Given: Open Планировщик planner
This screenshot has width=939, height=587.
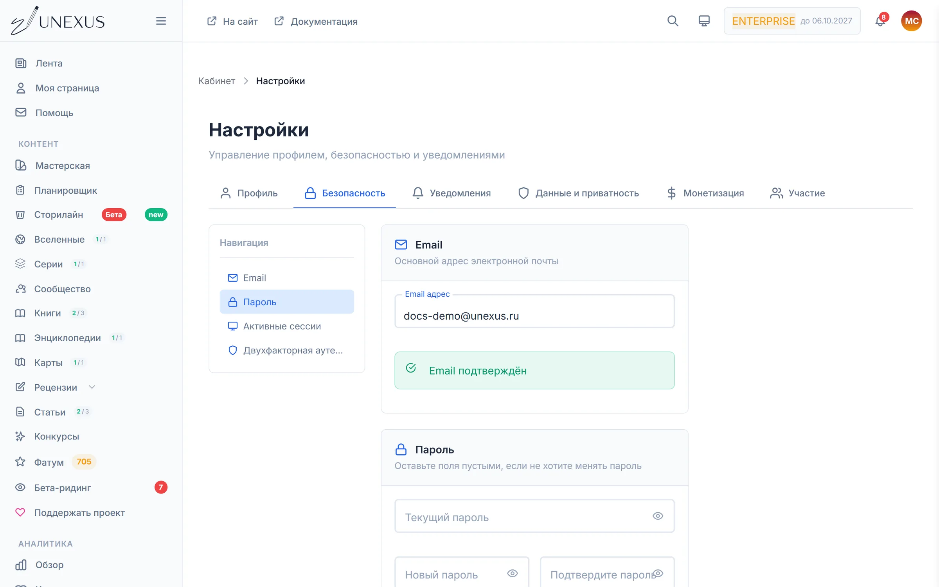Looking at the screenshot, I should (x=65, y=190).
